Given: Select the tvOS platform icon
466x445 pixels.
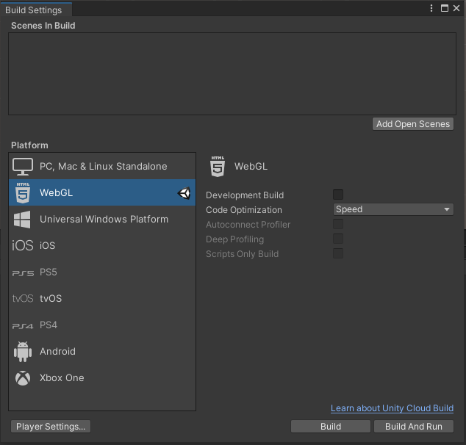Looking at the screenshot, I should [23, 298].
